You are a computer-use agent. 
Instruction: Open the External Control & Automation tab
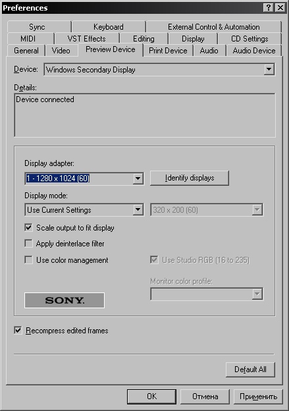tap(214, 27)
